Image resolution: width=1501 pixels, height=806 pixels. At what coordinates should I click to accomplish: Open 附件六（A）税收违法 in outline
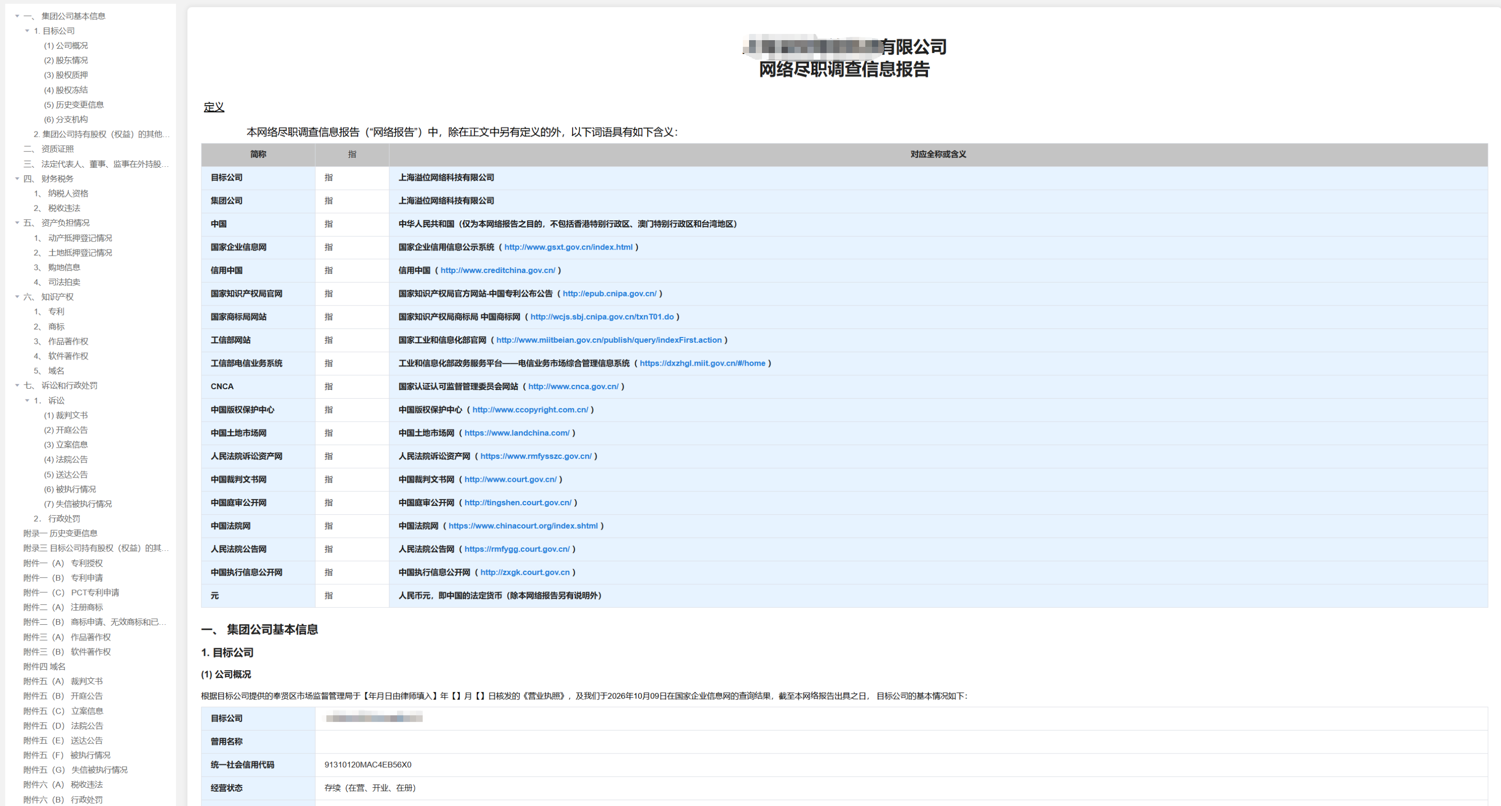pos(63,785)
